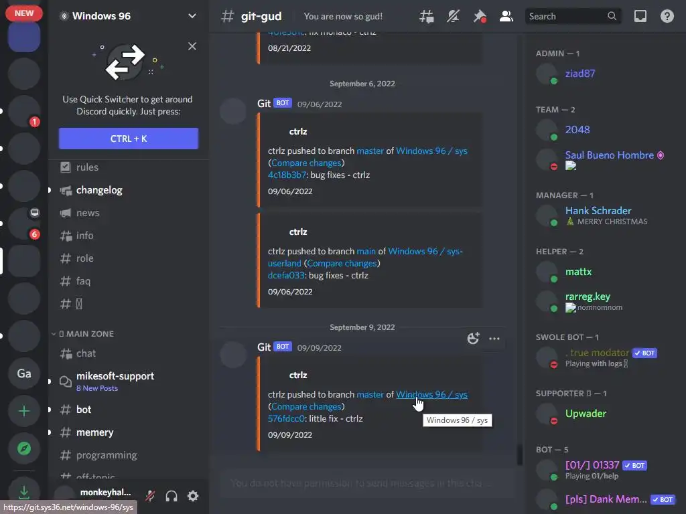Open server with 6 notification badge
The image size is (686, 514).
point(24,224)
